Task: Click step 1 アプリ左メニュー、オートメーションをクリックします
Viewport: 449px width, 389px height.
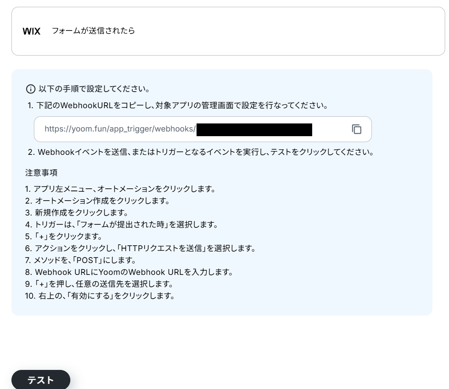Action: tap(120, 189)
